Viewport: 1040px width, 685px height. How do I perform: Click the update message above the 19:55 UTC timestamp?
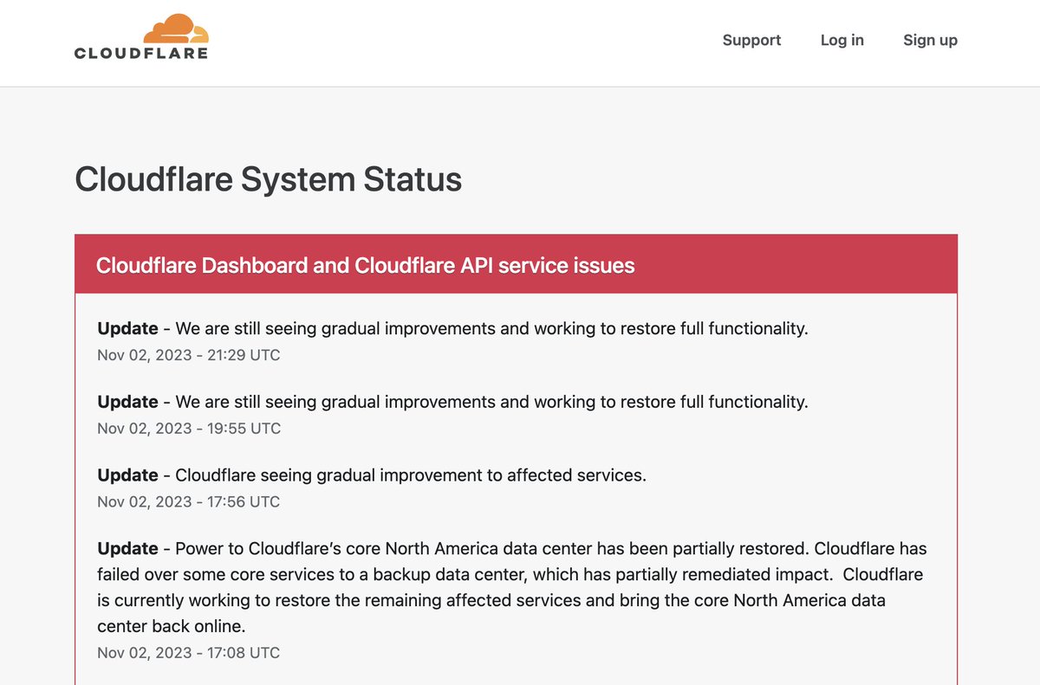(452, 402)
